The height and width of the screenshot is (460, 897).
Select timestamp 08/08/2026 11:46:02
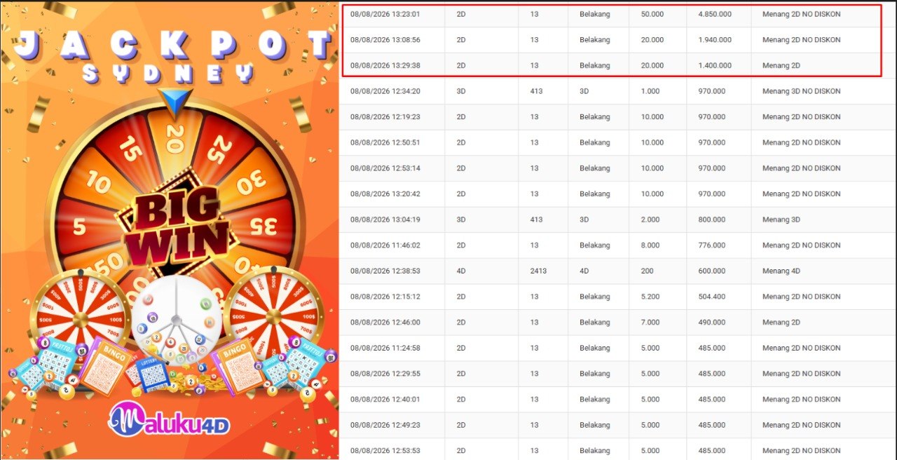[385, 245]
